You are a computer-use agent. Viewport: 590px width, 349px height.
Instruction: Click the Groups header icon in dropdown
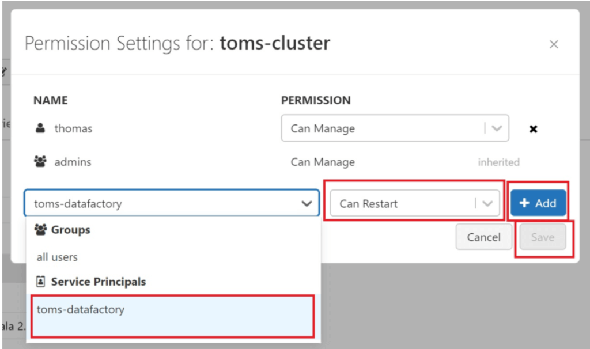tap(40, 230)
